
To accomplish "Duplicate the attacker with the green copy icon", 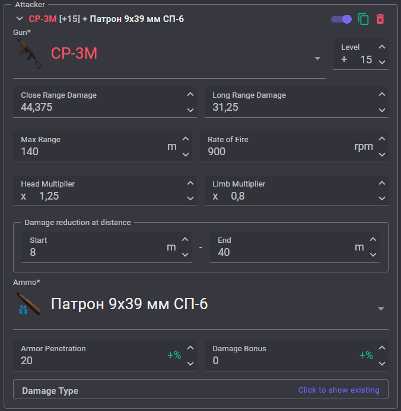I will click(x=364, y=19).
